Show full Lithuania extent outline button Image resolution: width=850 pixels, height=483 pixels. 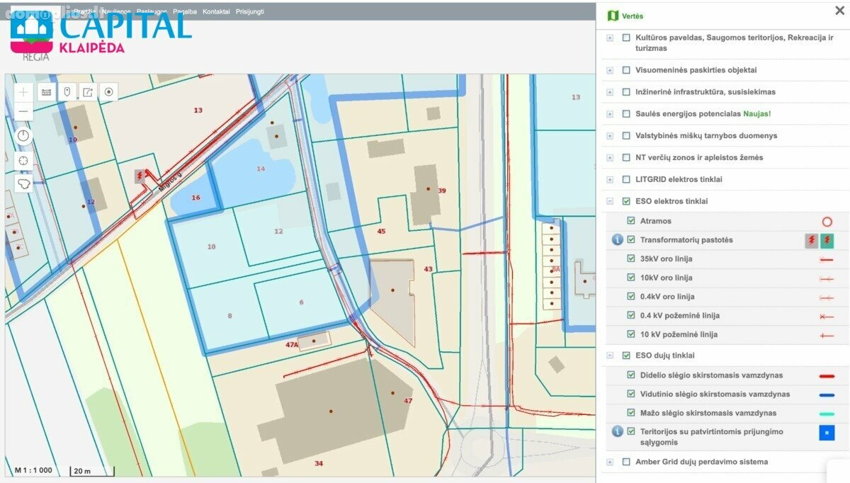coord(24,183)
